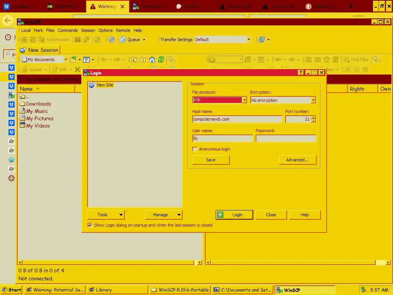This screenshot has height=295, width=393.
Task: Click the new tab plus button in the browser
Action: tap(352, 6)
